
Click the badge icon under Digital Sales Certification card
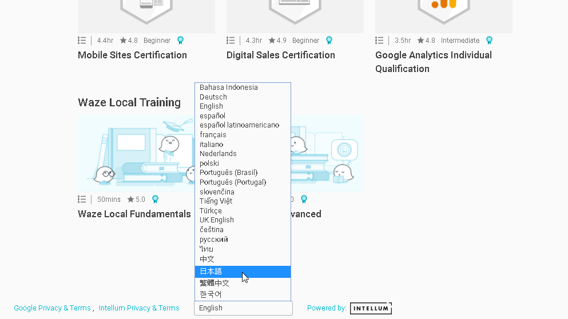(329, 41)
